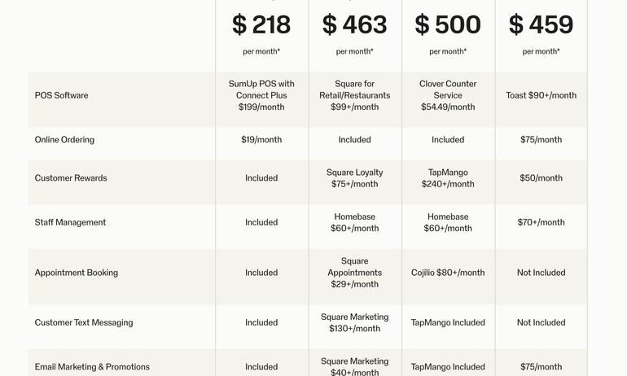Image resolution: width=627 pixels, height=376 pixels.
Task: Select the POS Software row label
Action: pyautogui.click(x=62, y=95)
